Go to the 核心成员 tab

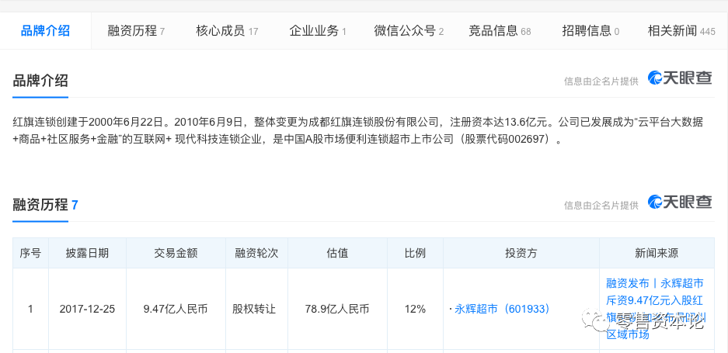coord(227,31)
